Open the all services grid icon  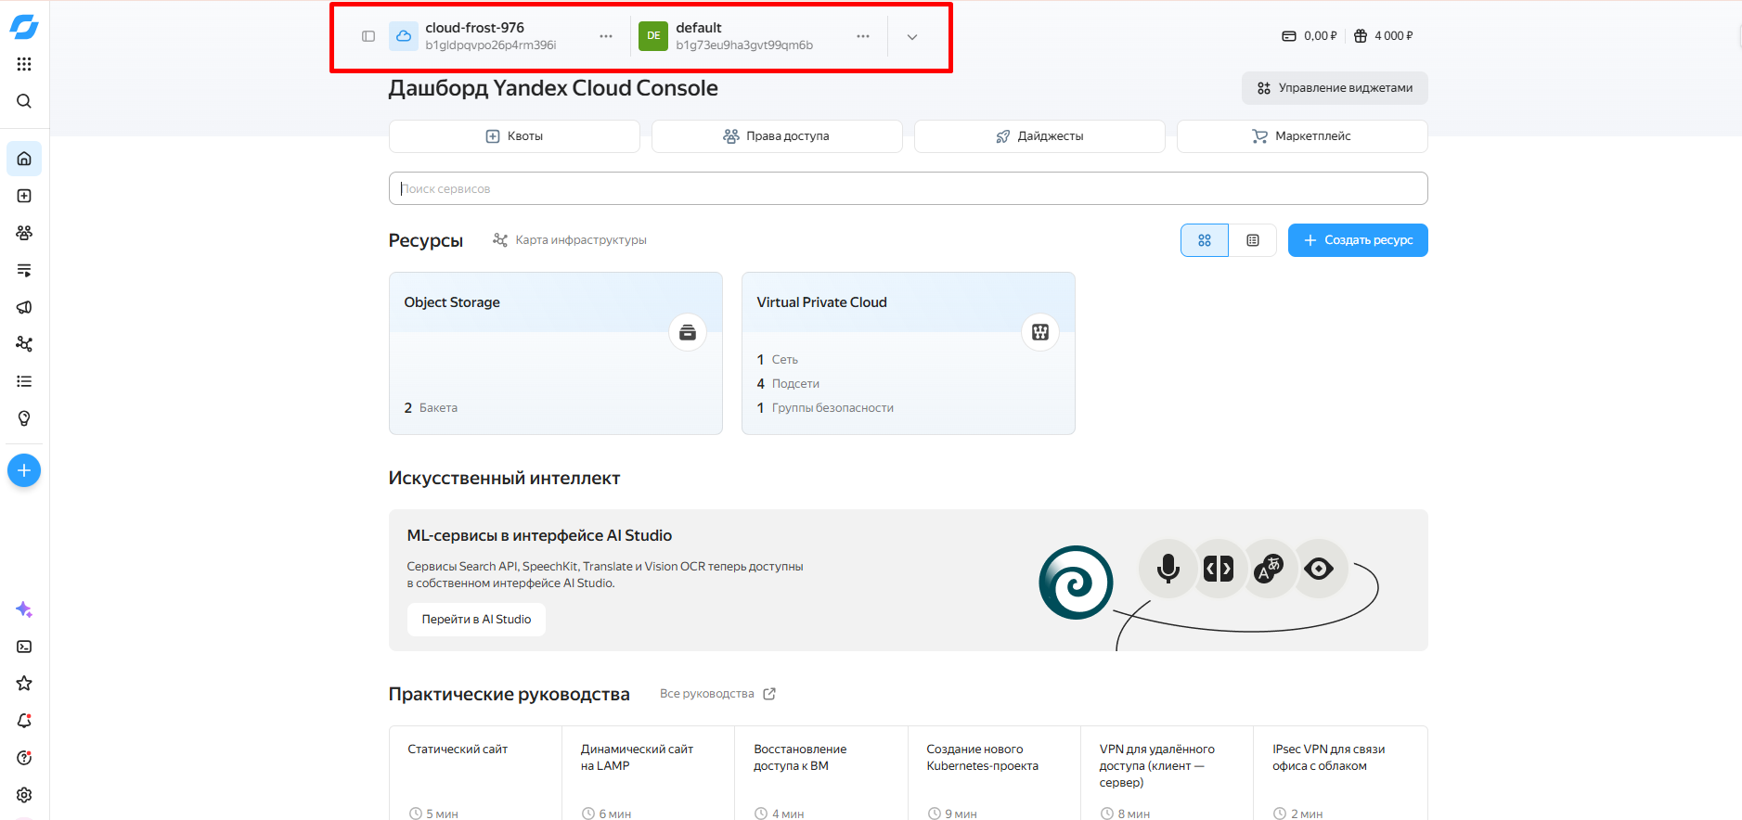pos(24,64)
